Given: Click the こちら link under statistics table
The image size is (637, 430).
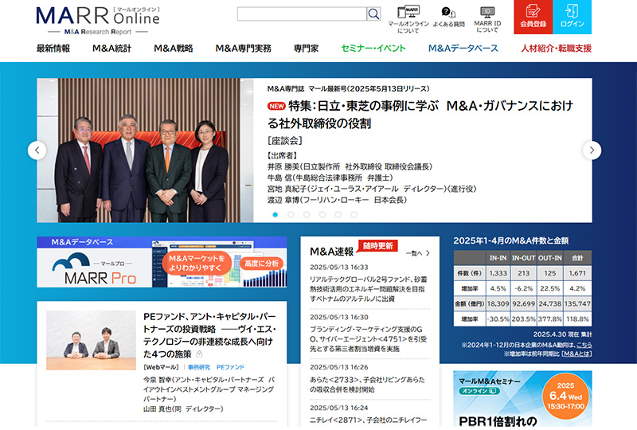Looking at the screenshot, I should click(x=584, y=345).
